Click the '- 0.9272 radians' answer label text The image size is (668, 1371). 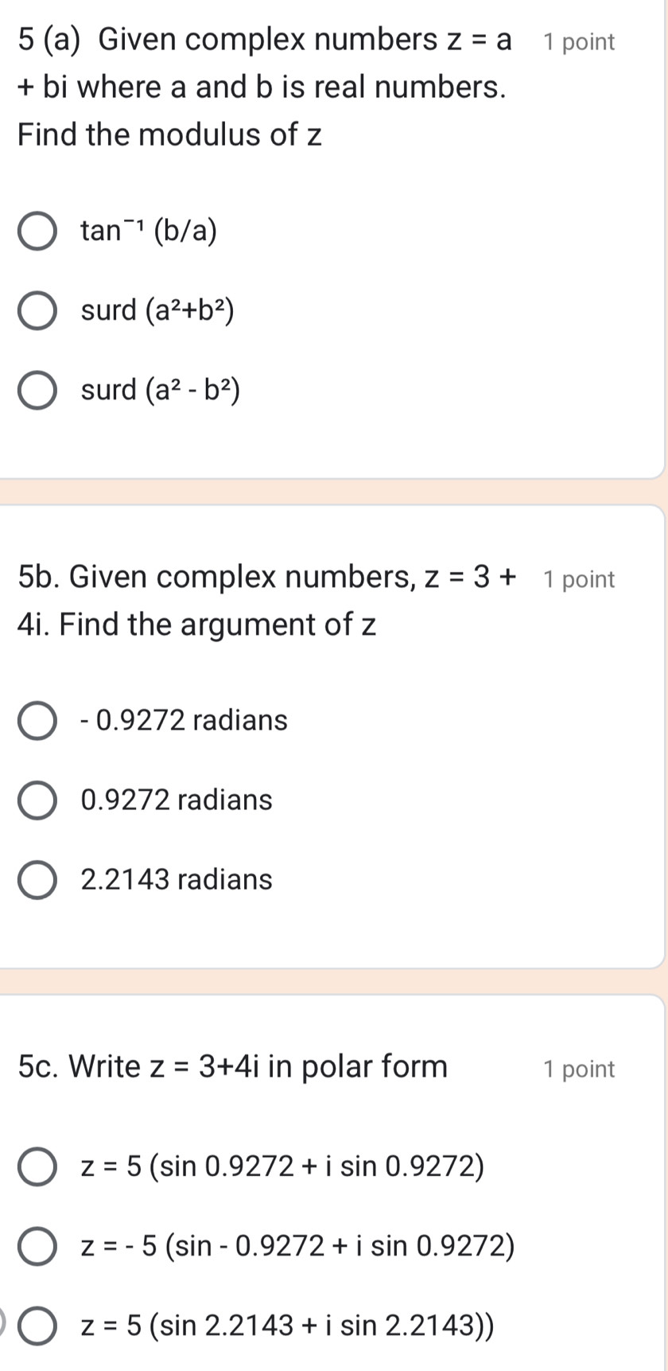[x=184, y=721]
